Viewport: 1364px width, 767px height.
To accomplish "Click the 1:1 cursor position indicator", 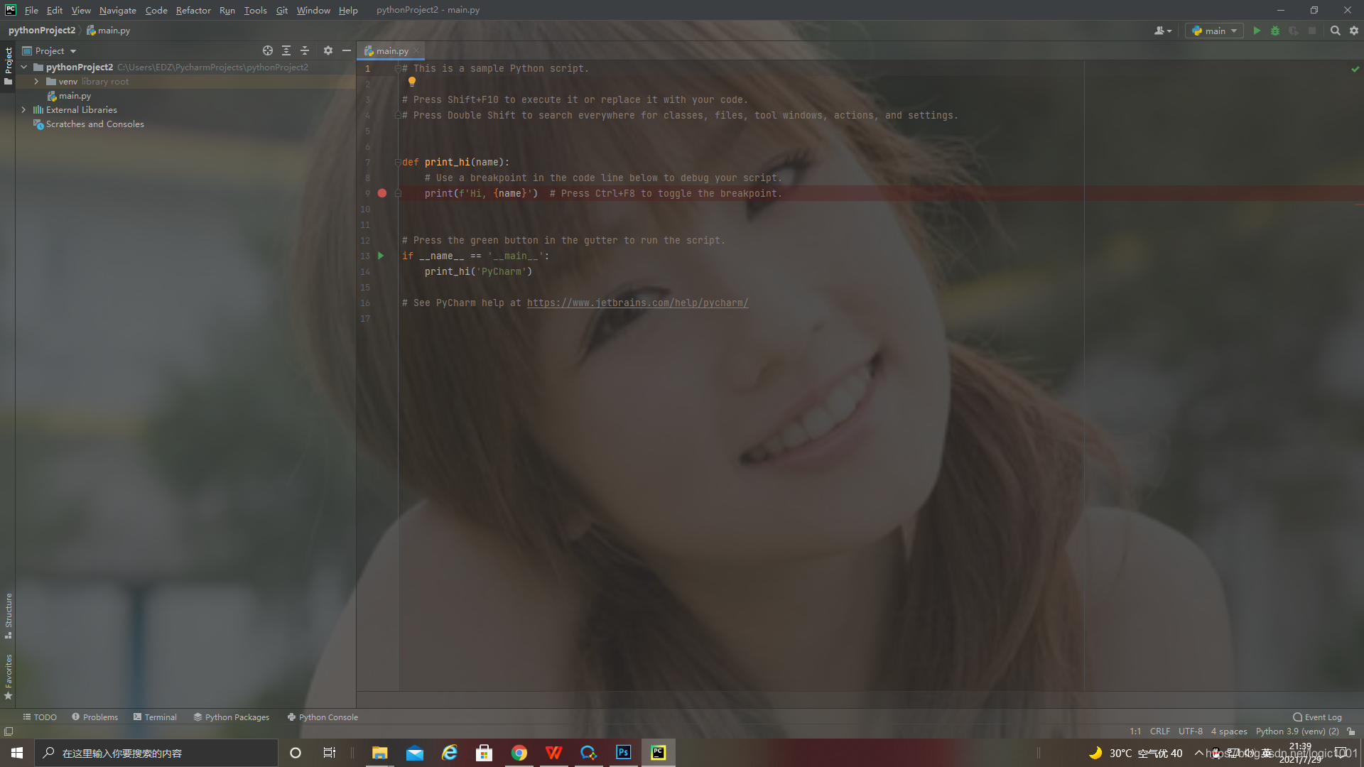I will click(x=1135, y=731).
